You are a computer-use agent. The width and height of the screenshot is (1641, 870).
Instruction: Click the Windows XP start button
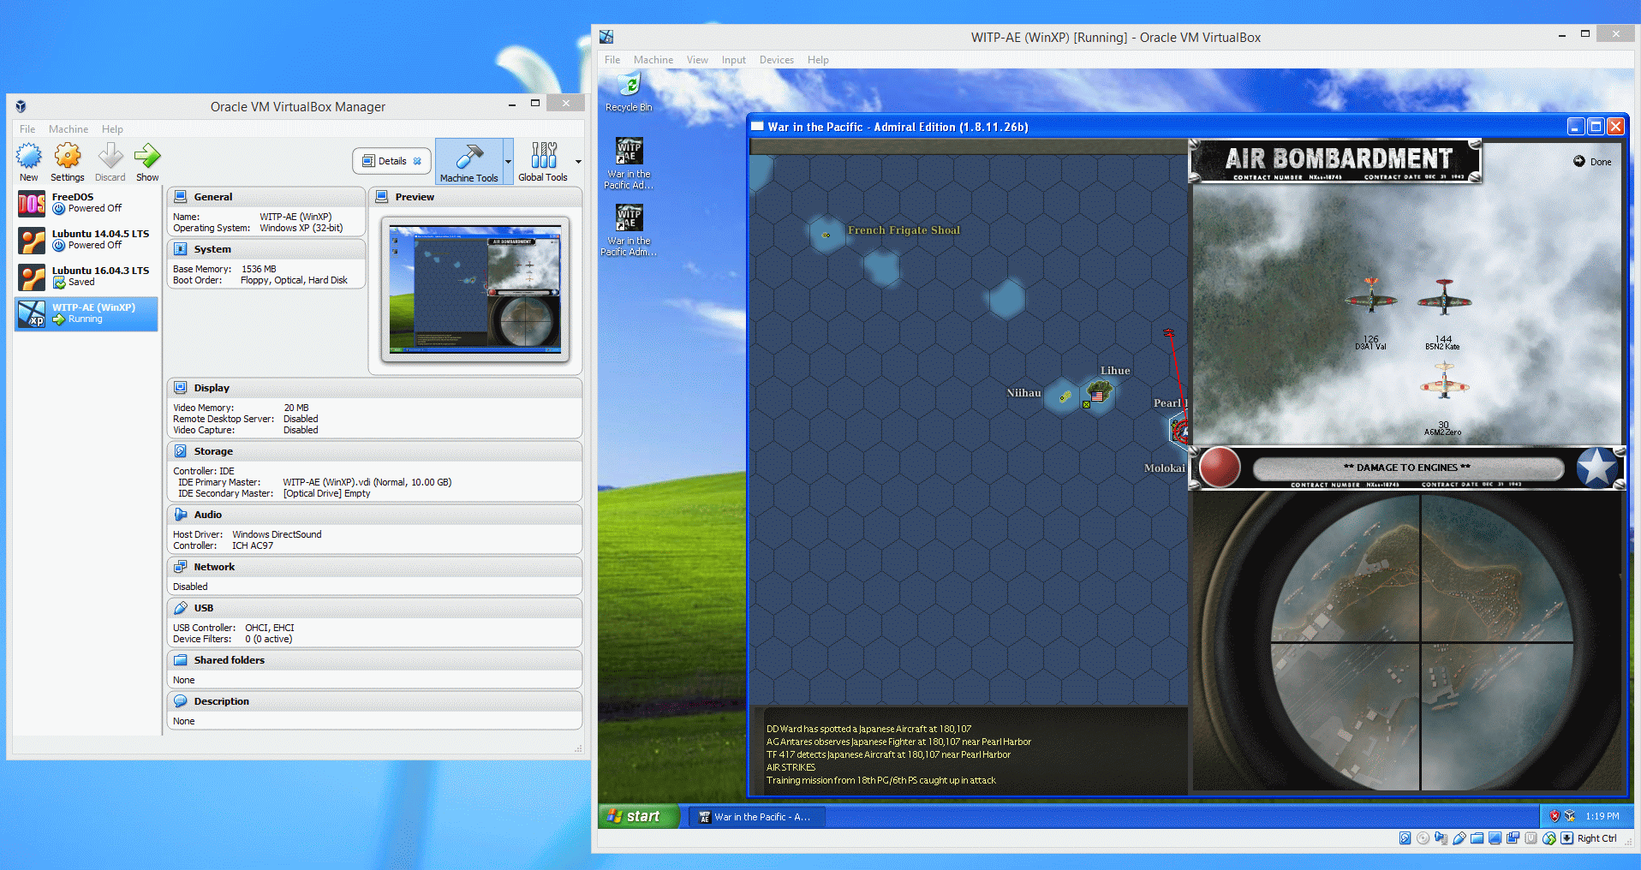pyautogui.click(x=639, y=816)
